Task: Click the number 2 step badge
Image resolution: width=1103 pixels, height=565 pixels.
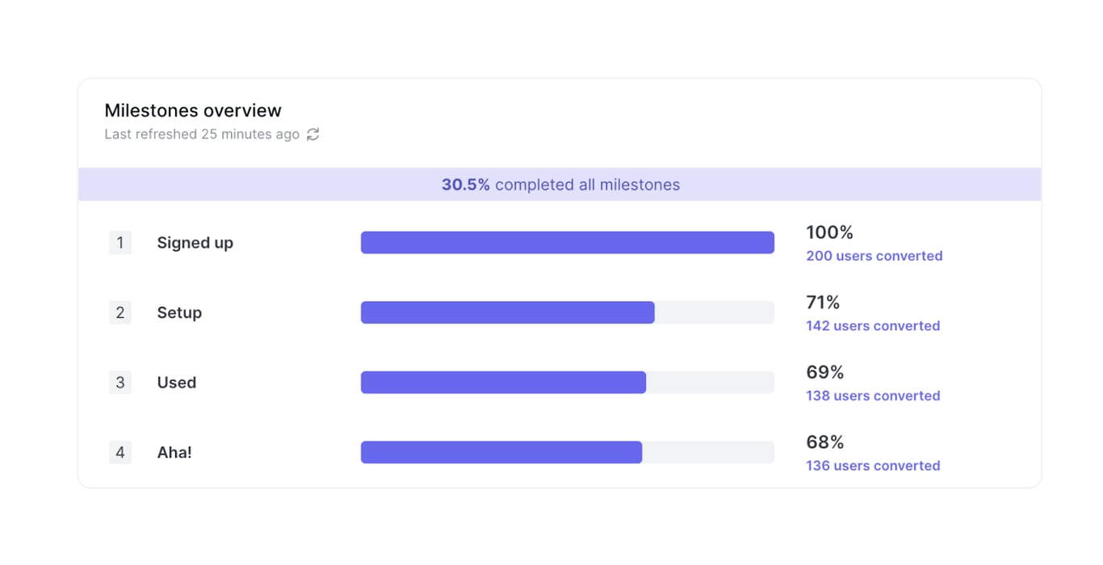Action: click(x=120, y=313)
